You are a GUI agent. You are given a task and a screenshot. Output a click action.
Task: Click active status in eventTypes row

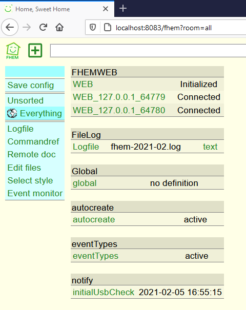(x=197, y=256)
